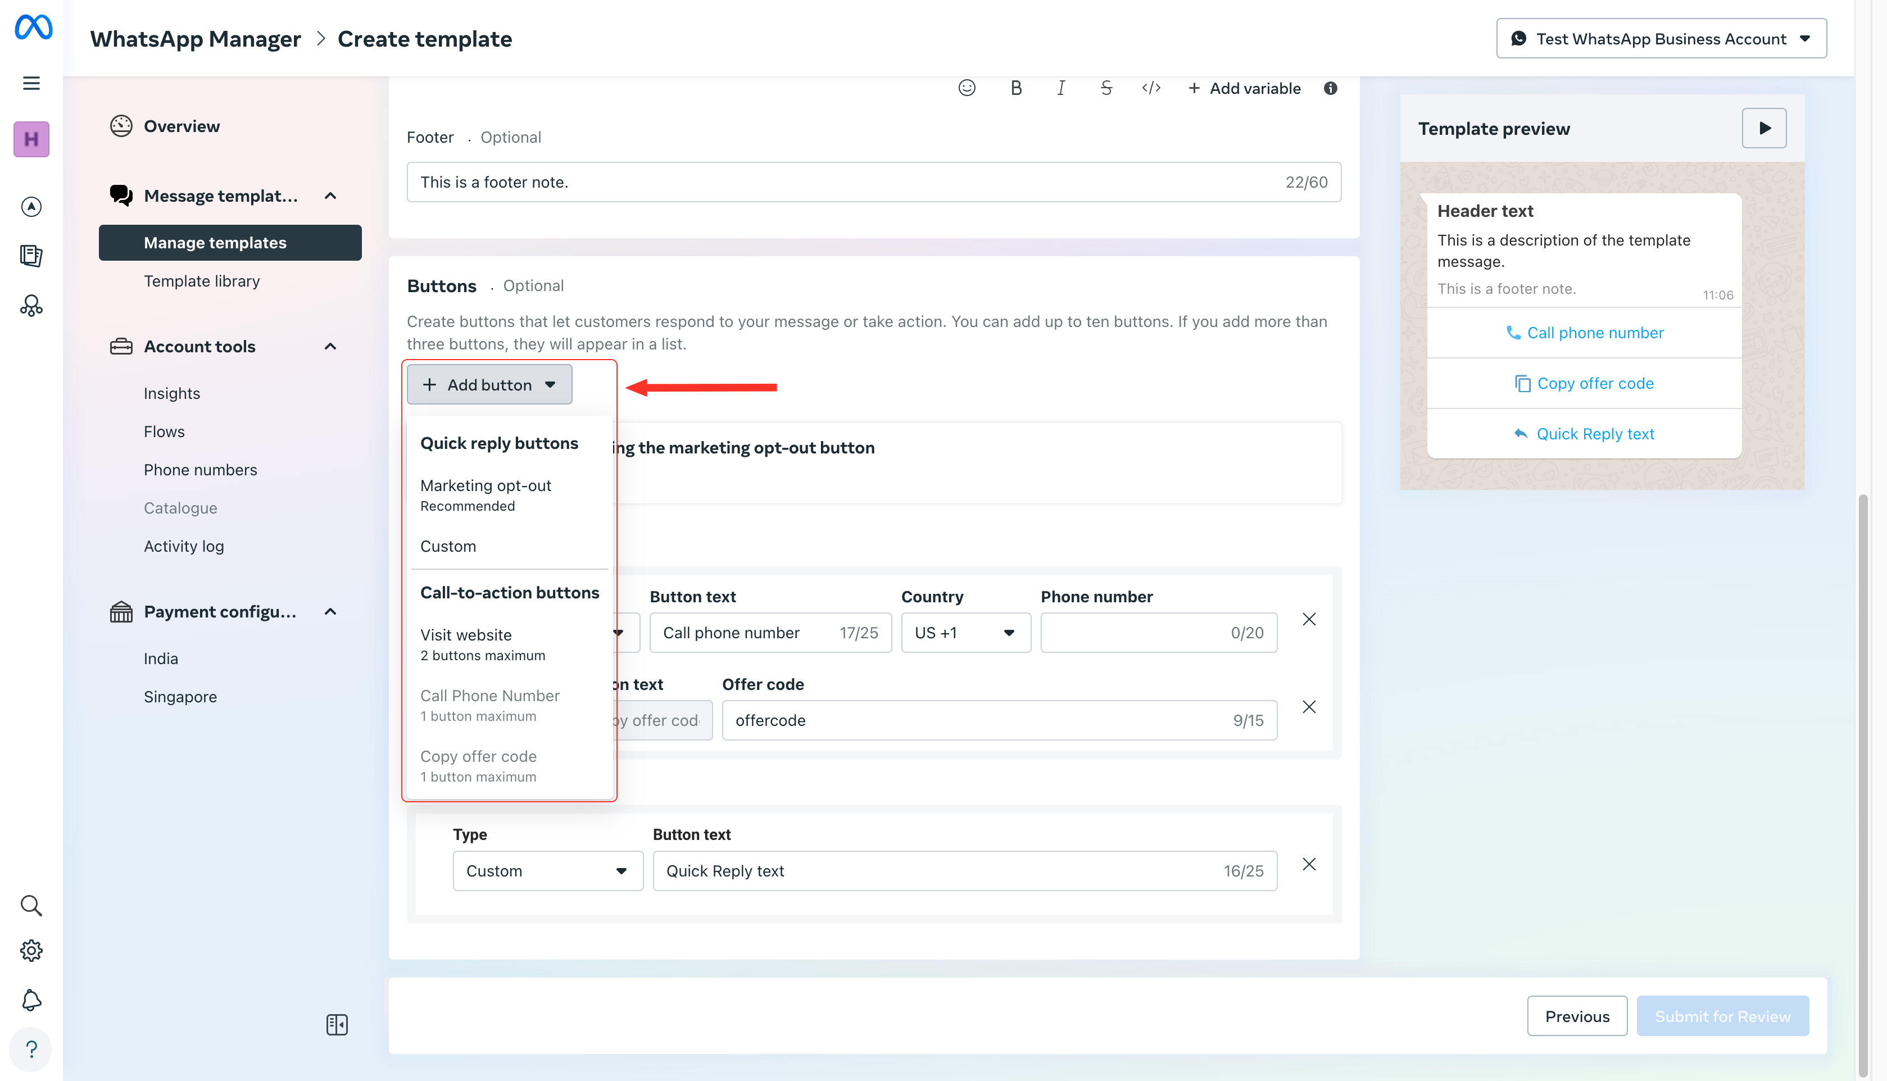Image resolution: width=1887 pixels, height=1081 pixels.
Task: Open the Test WhatsApp Business Account dropdown
Action: [x=1661, y=39]
